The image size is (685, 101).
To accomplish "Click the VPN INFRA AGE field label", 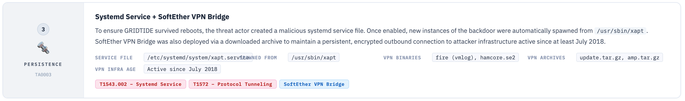I will 115,69.
